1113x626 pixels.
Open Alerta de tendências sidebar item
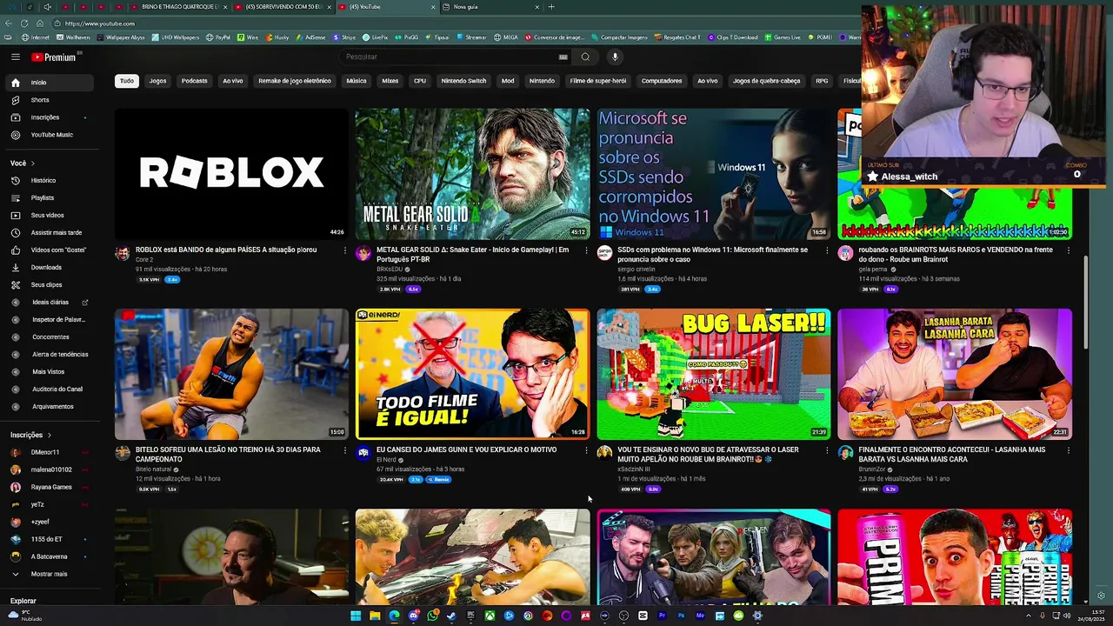point(49,354)
